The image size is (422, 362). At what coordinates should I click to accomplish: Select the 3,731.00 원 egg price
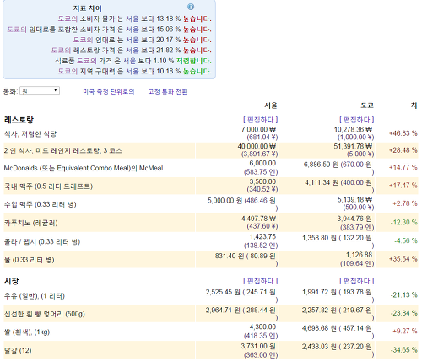point(258,346)
